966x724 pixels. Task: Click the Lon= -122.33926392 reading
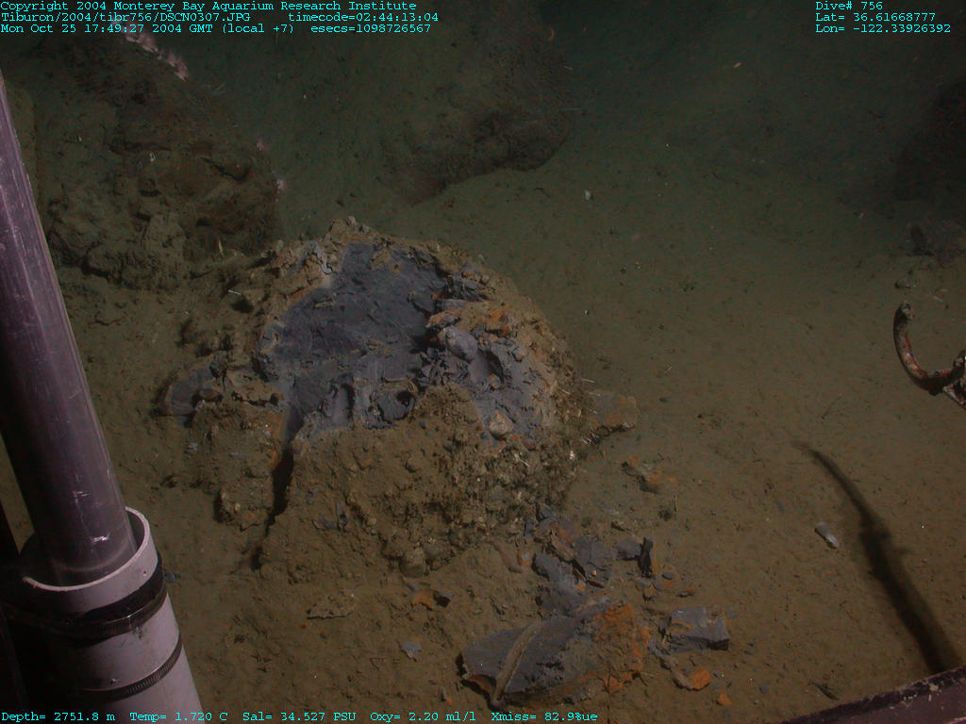point(883,28)
